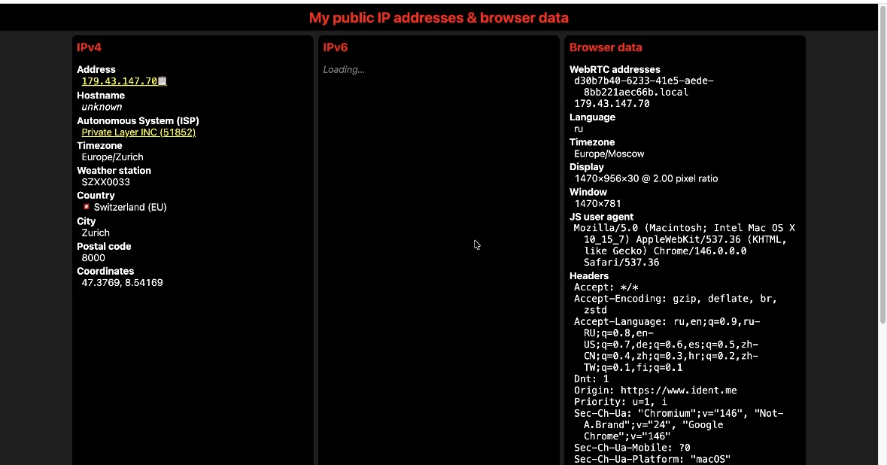Click the WebRTC .local address starting d30b7b40
Image resolution: width=887 pixels, height=465 pixels.
643,87
